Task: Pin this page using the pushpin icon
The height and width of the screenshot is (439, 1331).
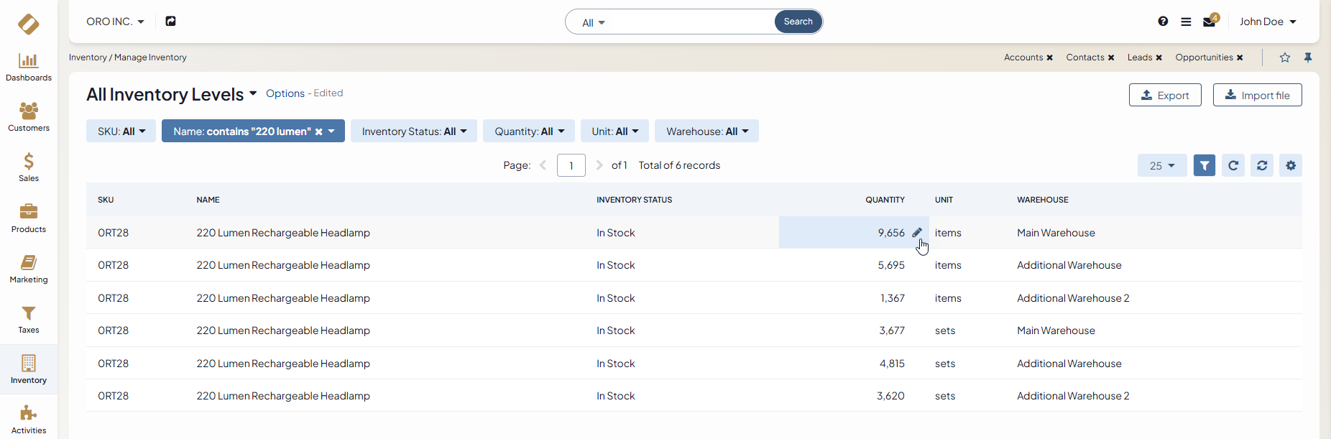Action: [x=1308, y=57]
